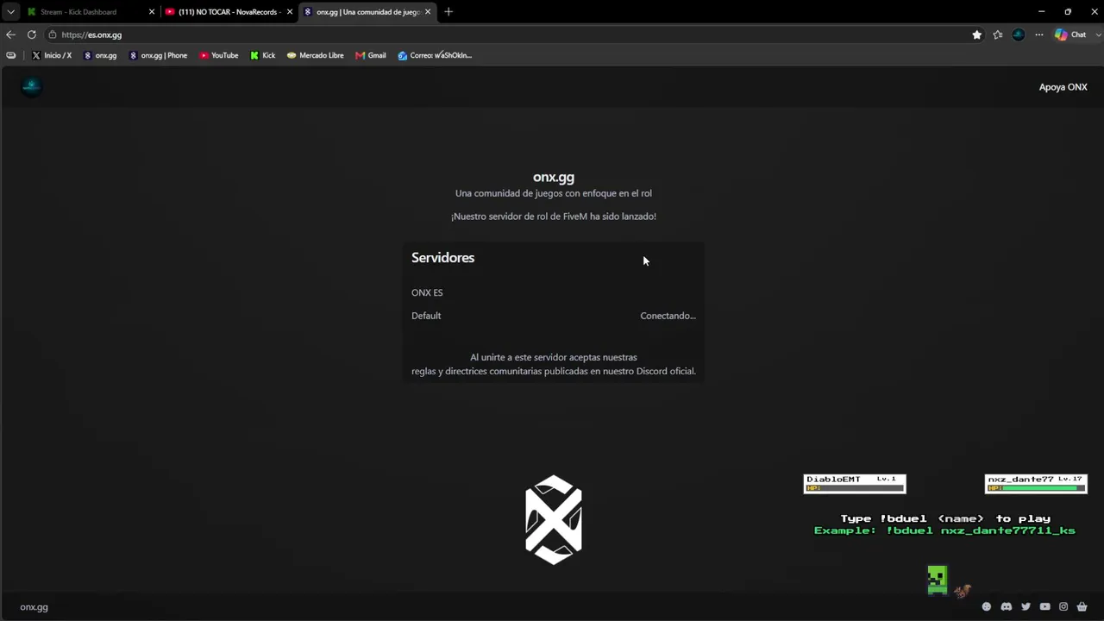Open the Gmail bookmark

point(371,55)
